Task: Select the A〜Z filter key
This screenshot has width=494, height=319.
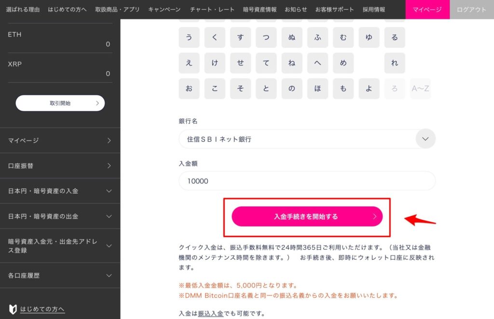Action: pos(420,89)
